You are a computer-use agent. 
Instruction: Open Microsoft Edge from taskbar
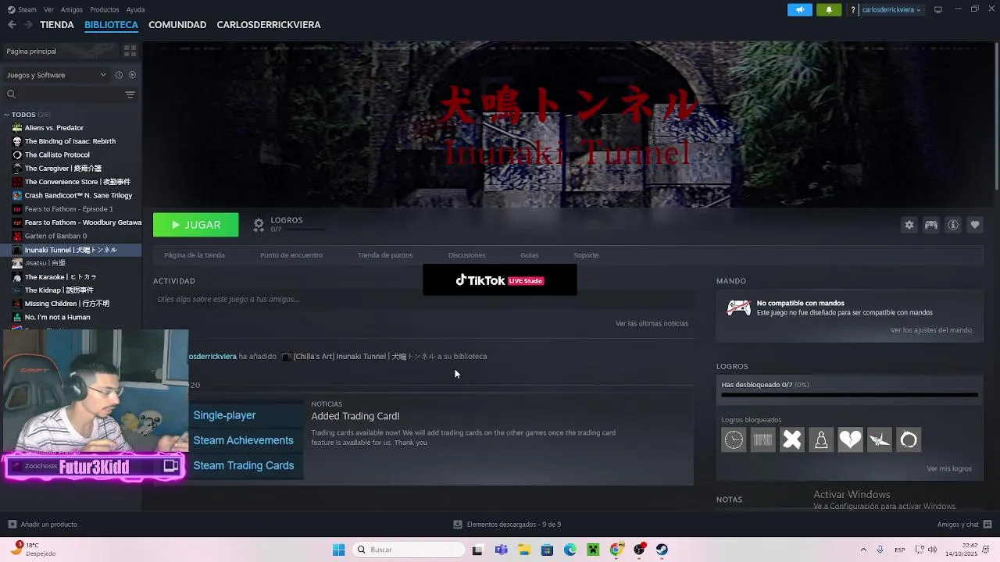point(570,550)
